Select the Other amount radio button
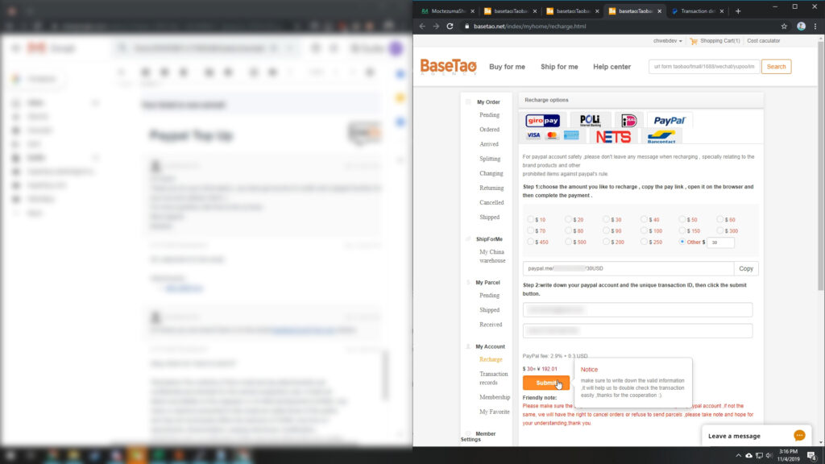Viewport: 825px width, 464px height. (682, 242)
